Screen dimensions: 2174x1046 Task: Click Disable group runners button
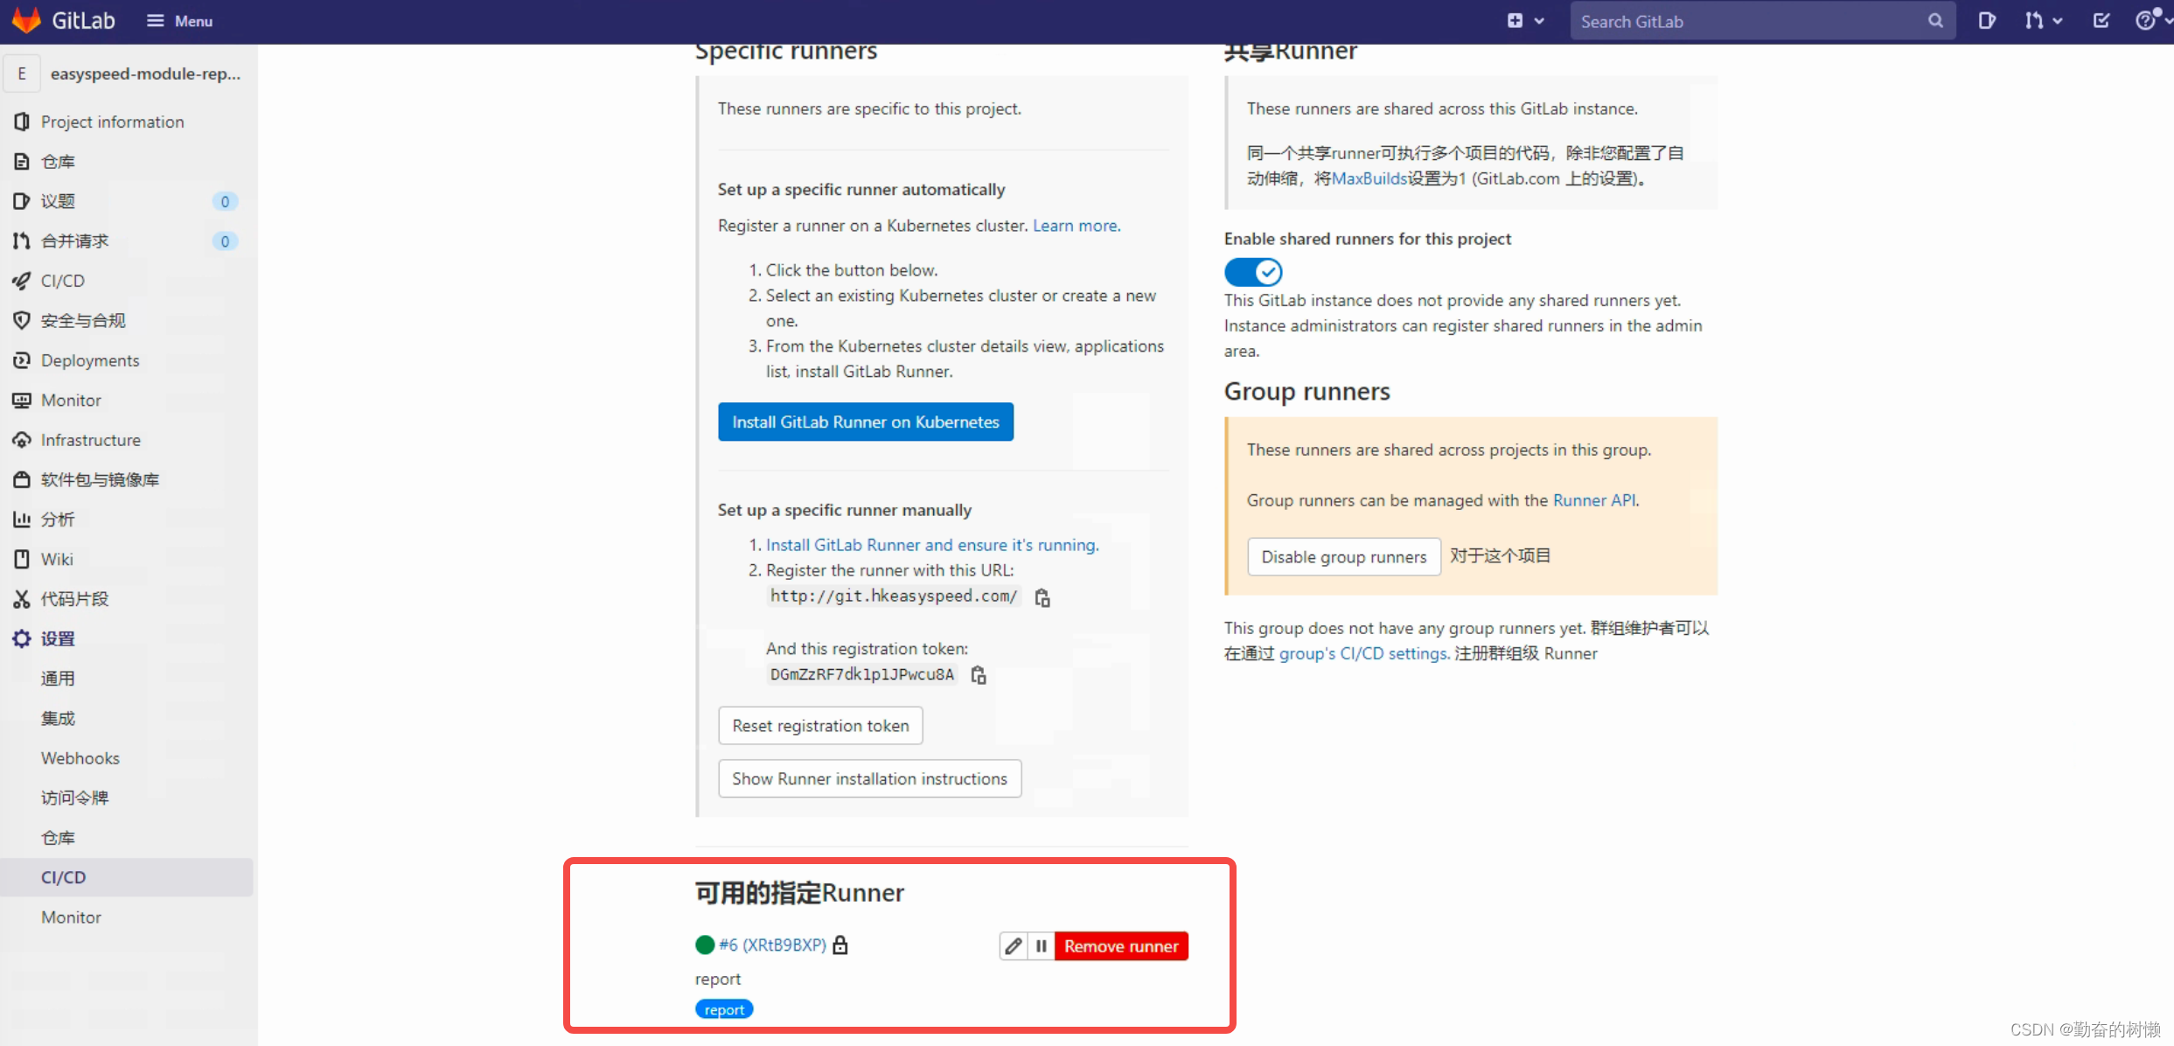pyautogui.click(x=1342, y=554)
